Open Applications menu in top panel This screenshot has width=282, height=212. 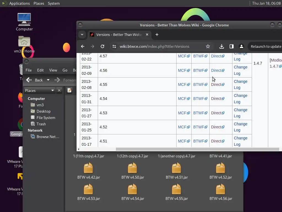point(20,3)
